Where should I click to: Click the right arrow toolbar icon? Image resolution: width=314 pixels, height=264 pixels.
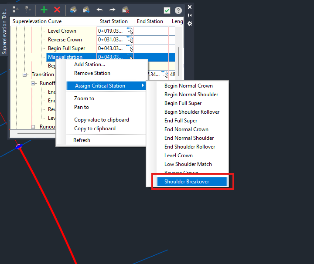pos(112,10)
